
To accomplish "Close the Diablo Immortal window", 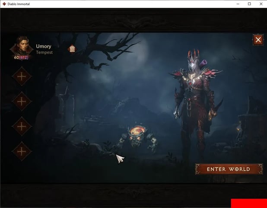I will pyautogui.click(x=261, y=4).
